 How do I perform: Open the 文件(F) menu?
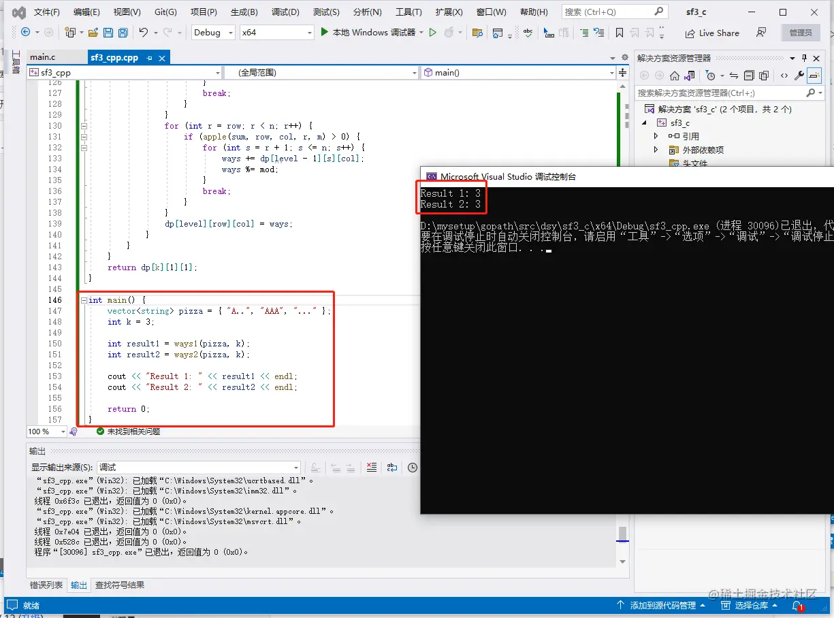(46, 12)
